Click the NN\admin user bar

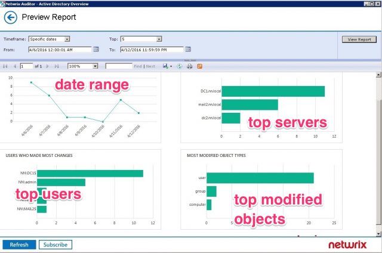[61, 183]
